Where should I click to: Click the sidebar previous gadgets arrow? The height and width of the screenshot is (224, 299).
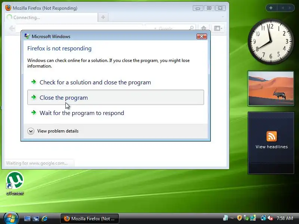click(x=283, y=8)
